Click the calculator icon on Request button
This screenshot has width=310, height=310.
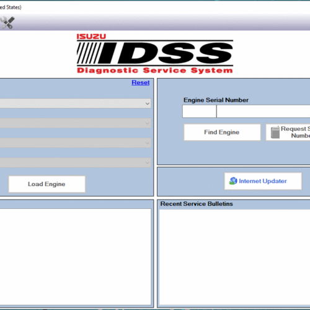tap(275, 132)
